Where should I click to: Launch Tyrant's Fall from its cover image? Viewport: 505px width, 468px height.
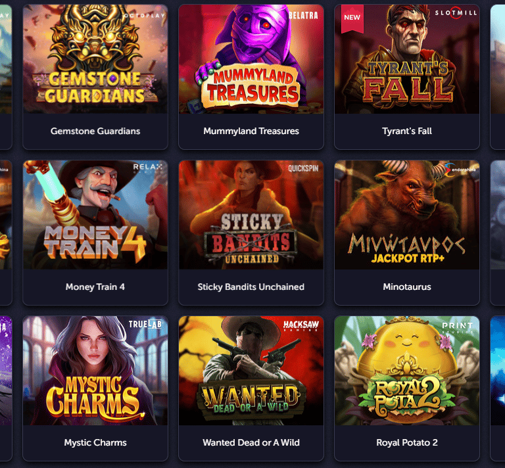(407, 59)
